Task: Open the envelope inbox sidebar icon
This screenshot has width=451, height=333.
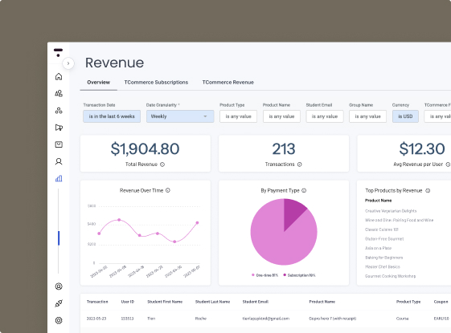Action: (x=59, y=144)
